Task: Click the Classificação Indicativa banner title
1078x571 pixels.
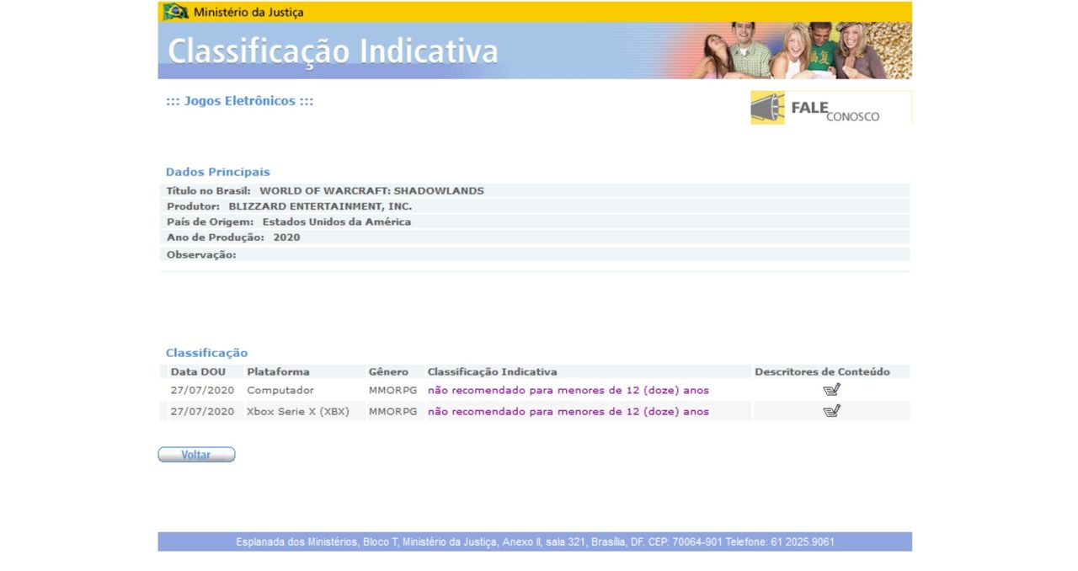Action: [x=334, y=51]
